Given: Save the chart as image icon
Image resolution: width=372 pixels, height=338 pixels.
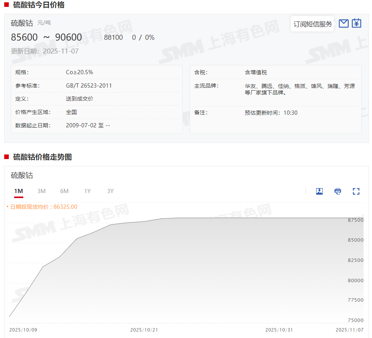Looking at the screenshot, I should click(319, 191).
